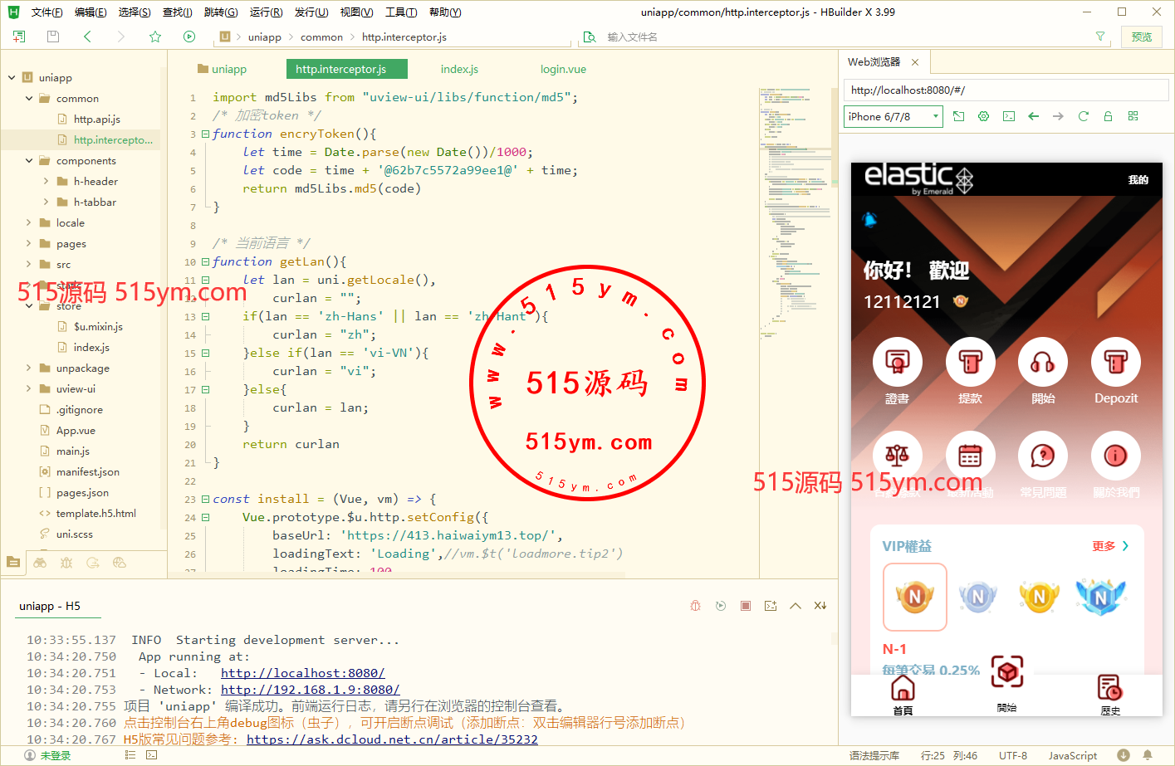This screenshot has width=1175, height=766.
Task: Click the new file icon in toolbar
Action: coord(19,37)
